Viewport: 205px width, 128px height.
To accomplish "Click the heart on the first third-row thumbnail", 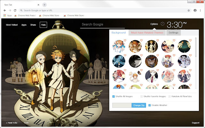I will click(x=125, y=70).
